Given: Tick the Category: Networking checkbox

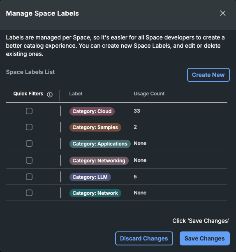Looking at the screenshot, I should [x=29, y=160].
